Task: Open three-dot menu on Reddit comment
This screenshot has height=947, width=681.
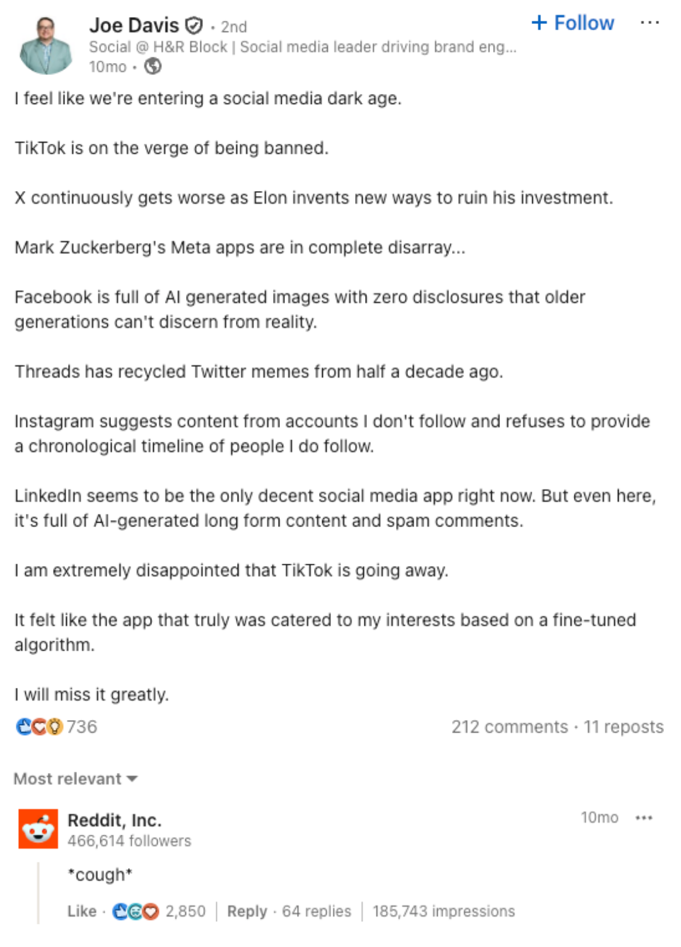Action: pyautogui.click(x=644, y=818)
